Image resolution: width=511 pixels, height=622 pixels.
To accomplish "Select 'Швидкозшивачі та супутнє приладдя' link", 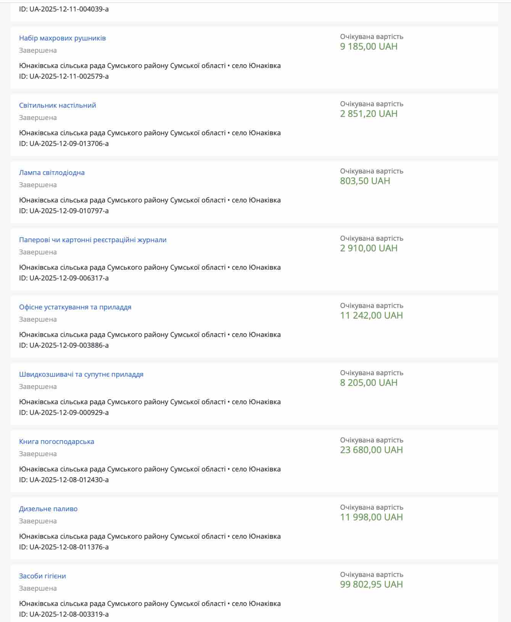I will pos(81,374).
